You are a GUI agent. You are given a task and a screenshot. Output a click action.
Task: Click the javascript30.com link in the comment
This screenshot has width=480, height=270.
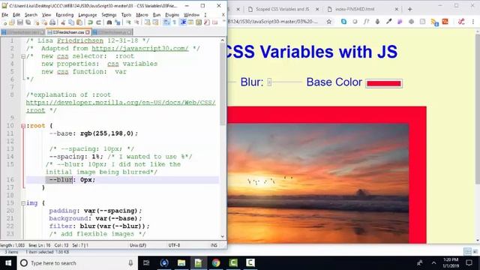pos(140,48)
